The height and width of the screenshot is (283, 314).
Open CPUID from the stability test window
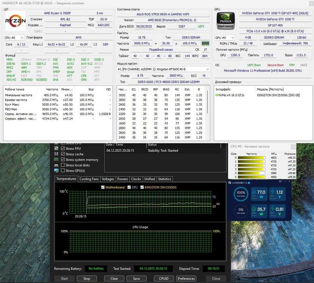coord(164,279)
